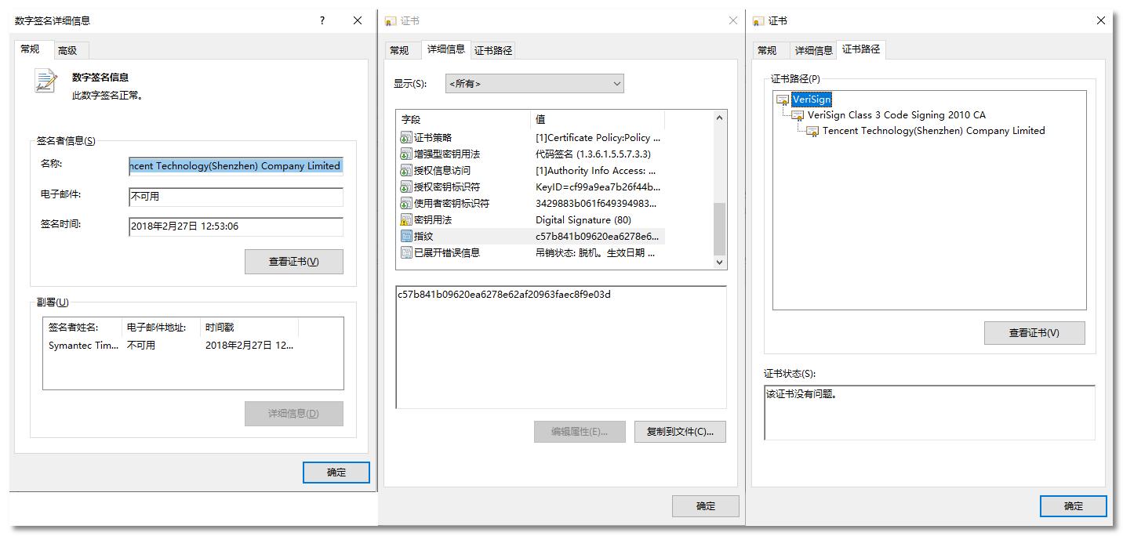Open the 详细信息 tab in right dialog
Viewport: 1123px width, 536px height.
point(813,49)
